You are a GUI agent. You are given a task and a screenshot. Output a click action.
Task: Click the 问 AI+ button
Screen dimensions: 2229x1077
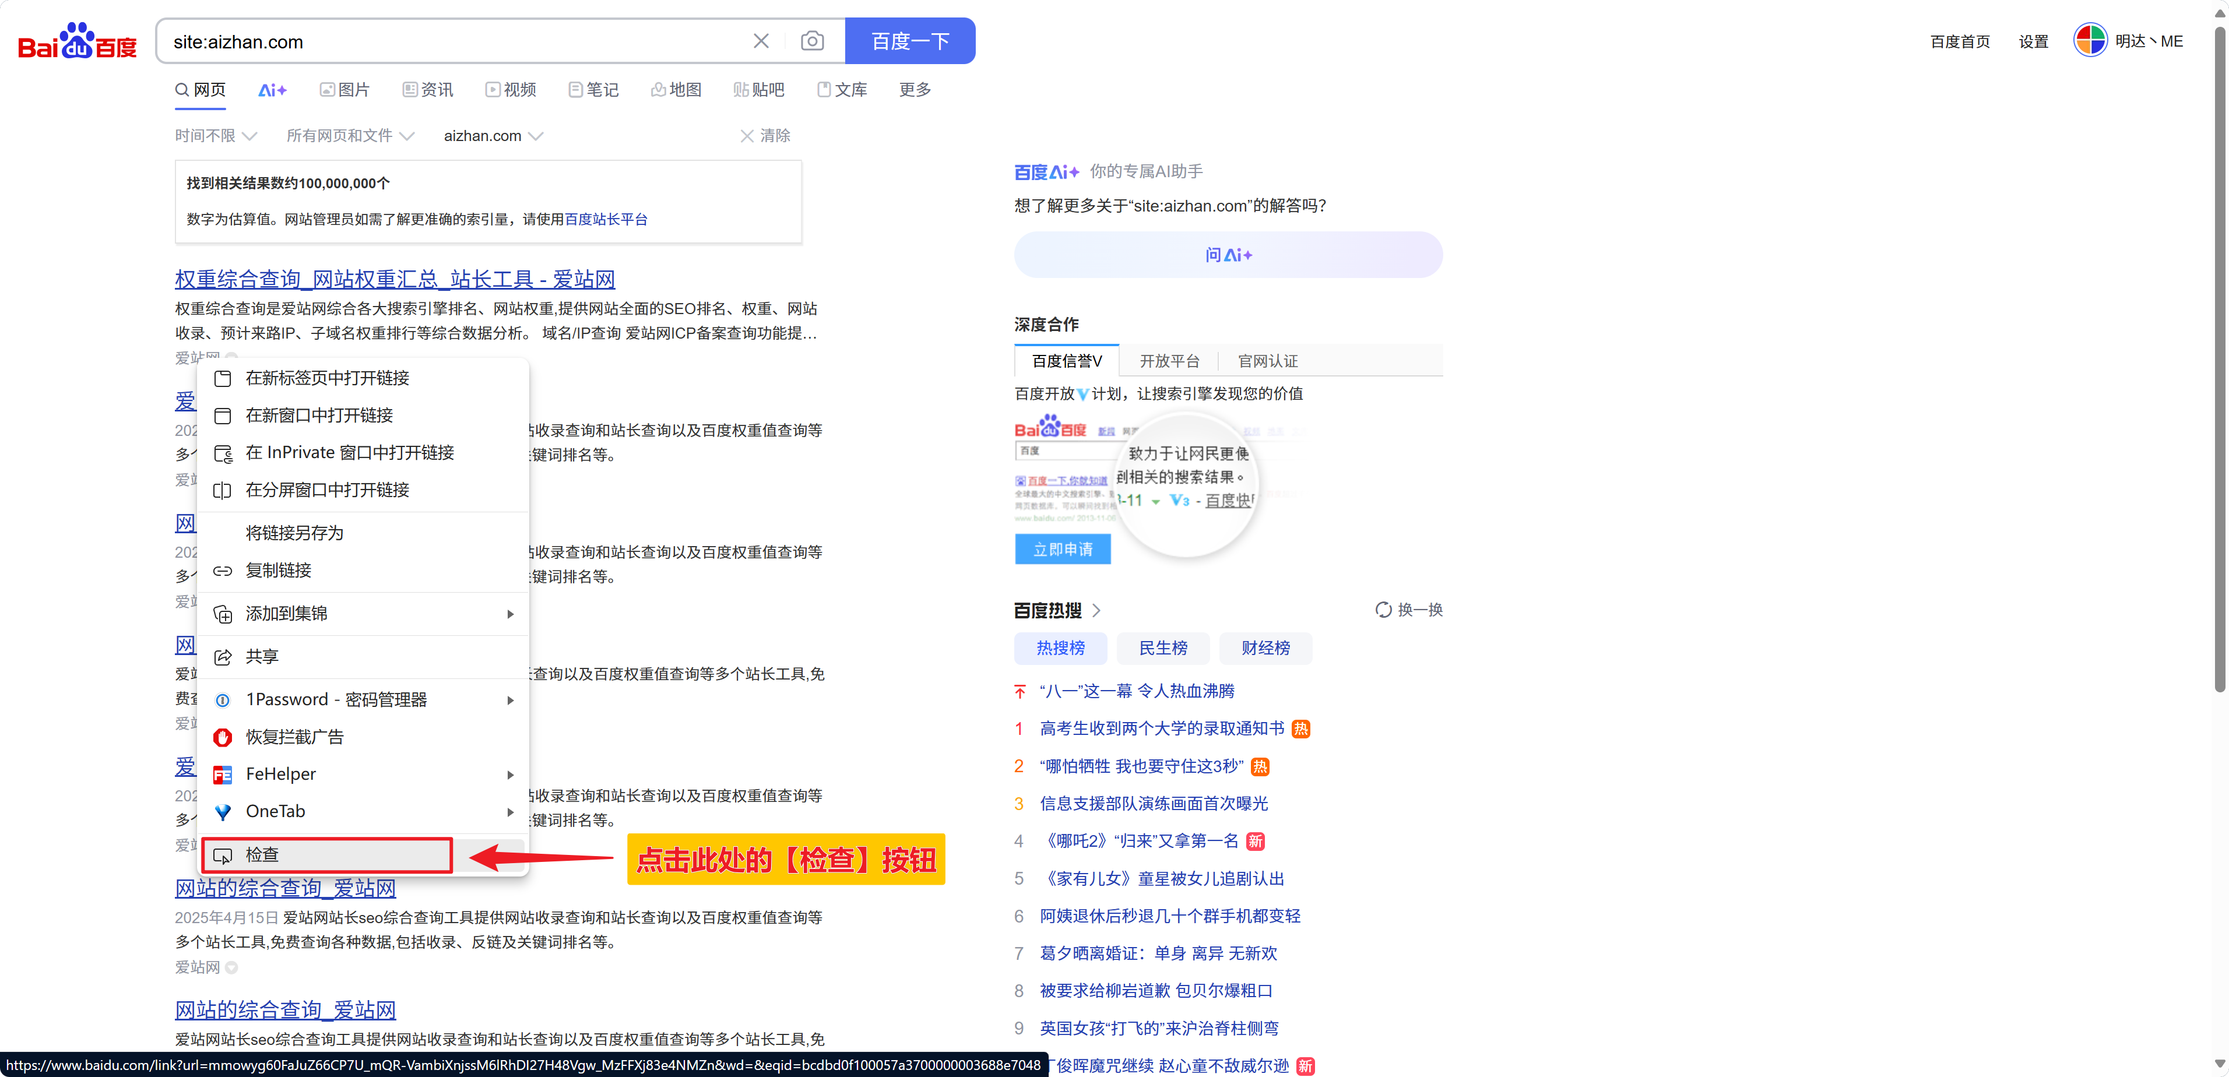1228,254
